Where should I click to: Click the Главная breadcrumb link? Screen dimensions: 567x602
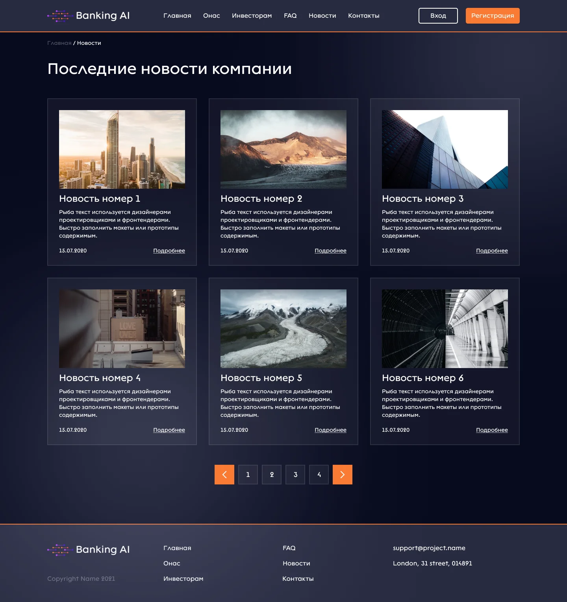(x=59, y=43)
